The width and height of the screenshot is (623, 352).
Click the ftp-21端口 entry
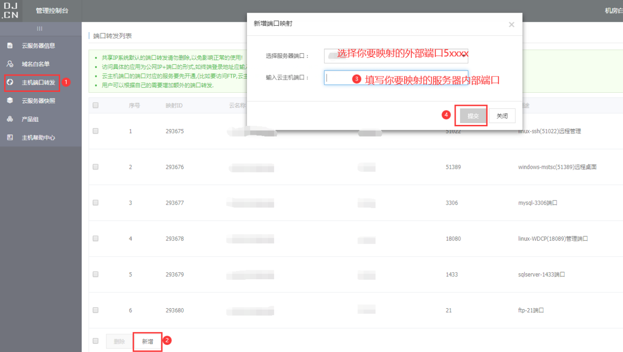pyautogui.click(x=531, y=311)
